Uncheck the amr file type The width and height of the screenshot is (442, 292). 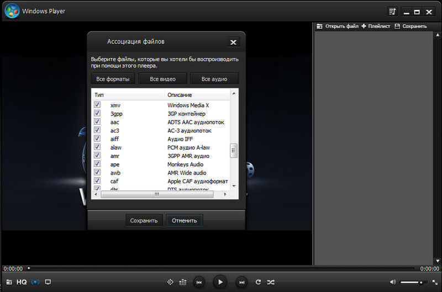(x=97, y=155)
